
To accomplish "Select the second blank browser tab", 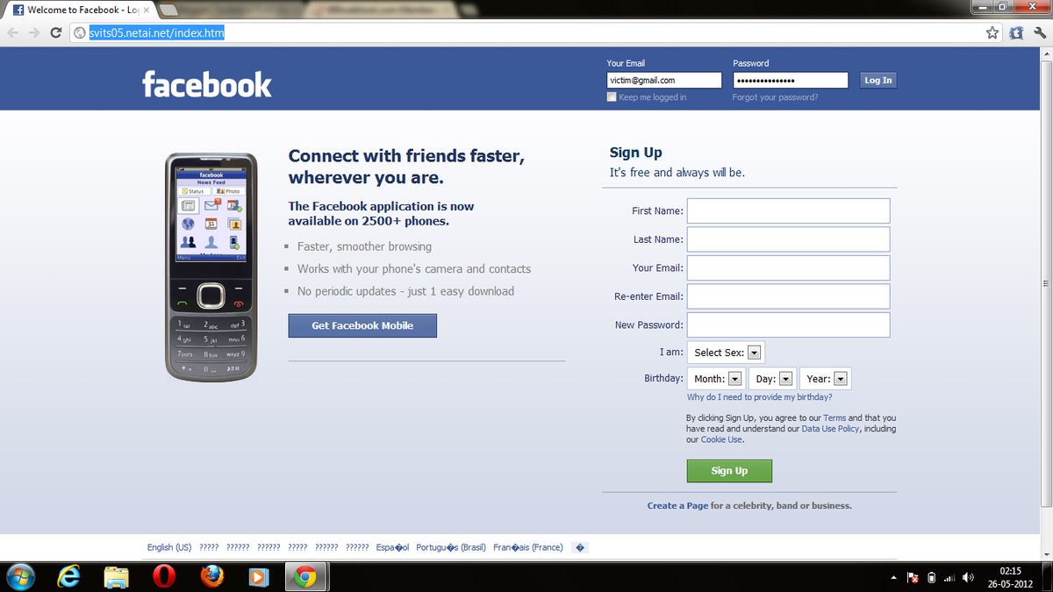I will coord(168,11).
